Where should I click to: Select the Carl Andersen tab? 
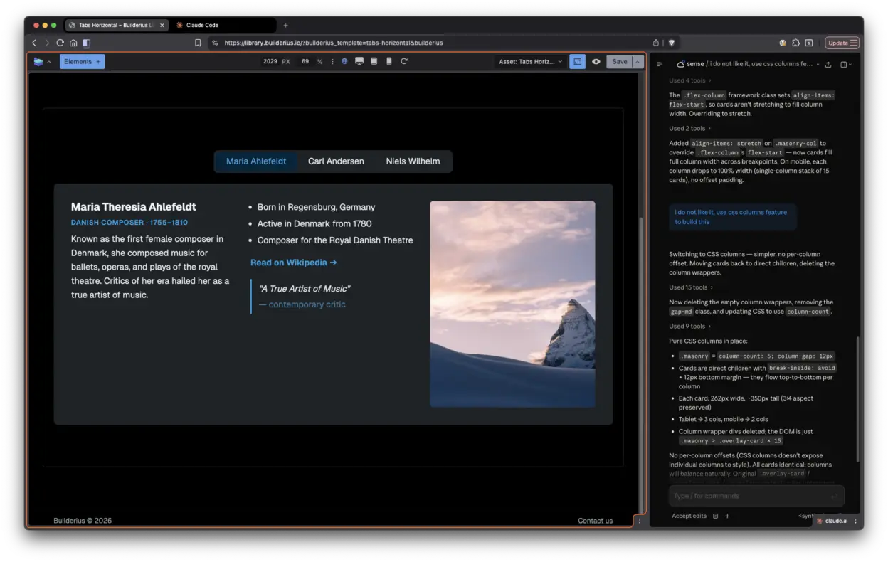pyautogui.click(x=336, y=161)
